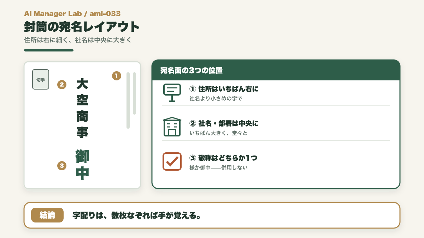This screenshot has height=238, width=424.
Task: Click the 結論 label badge
Action: pos(47,215)
